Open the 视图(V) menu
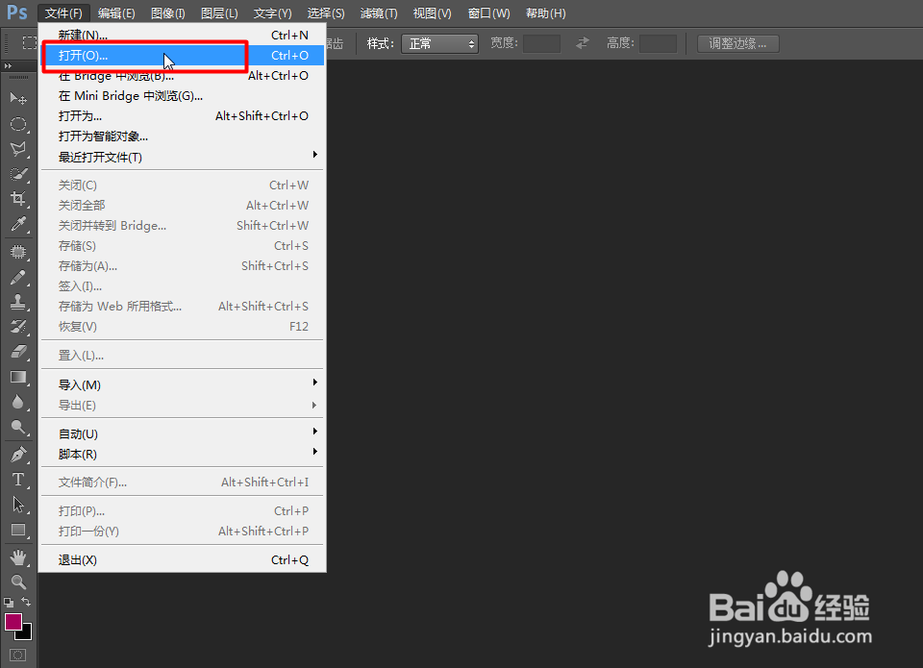923x668 pixels. pyautogui.click(x=432, y=12)
